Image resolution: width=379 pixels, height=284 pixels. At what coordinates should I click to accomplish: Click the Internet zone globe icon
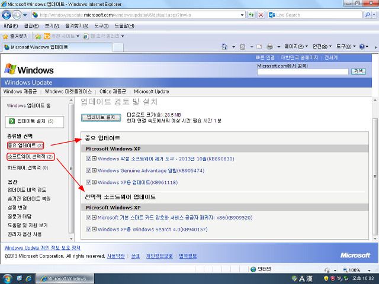pyautogui.click(x=253, y=269)
